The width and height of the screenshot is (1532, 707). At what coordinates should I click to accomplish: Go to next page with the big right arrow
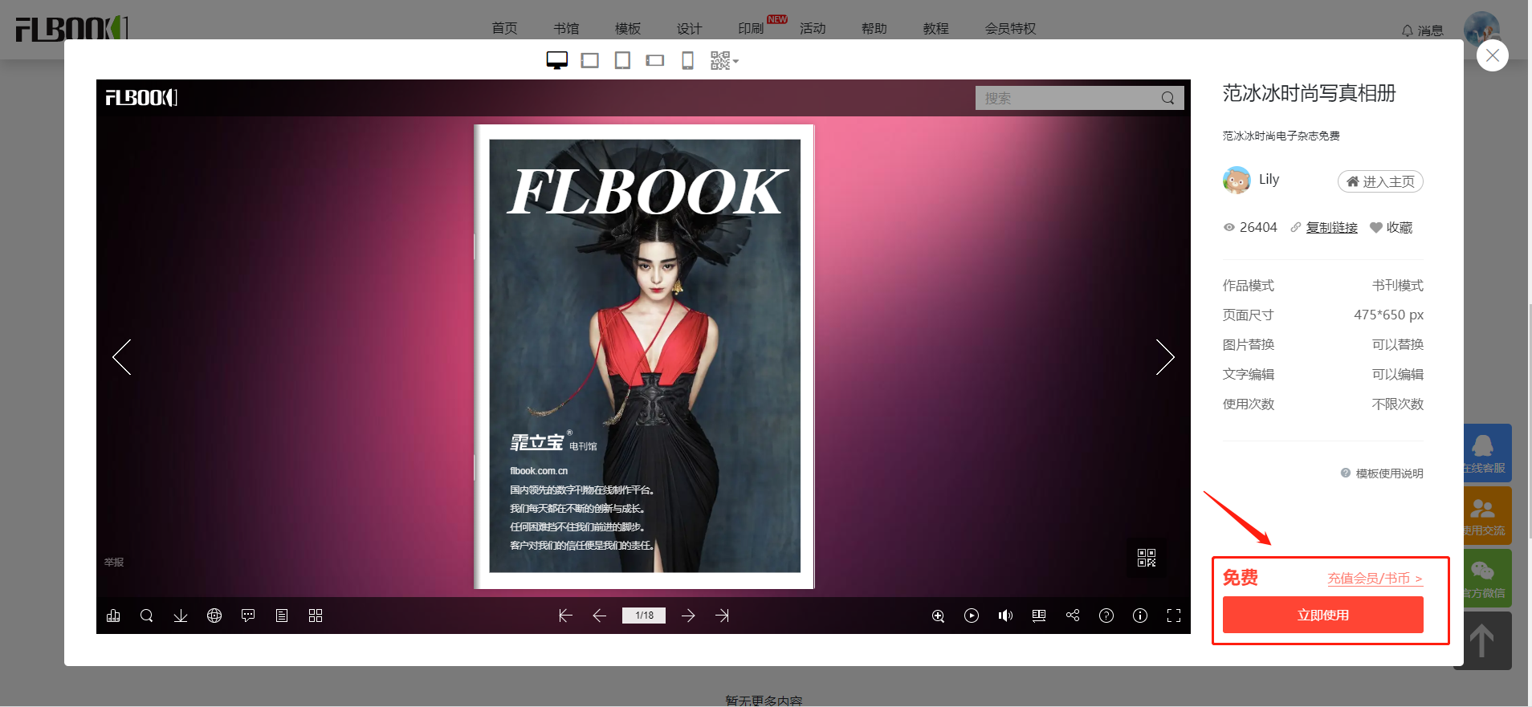tap(1164, 357)
